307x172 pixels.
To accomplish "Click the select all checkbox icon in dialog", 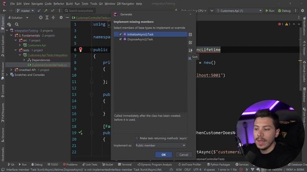I will [190, 43].
